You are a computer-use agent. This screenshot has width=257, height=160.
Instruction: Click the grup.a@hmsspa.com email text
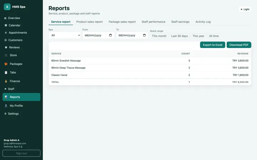(x=15, y=143)
